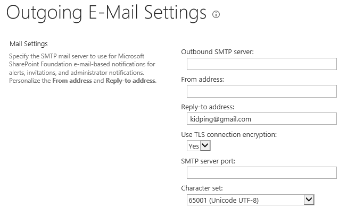Click the 'Mail Settings' section heading
339x208 pixels.
(29, 44)
